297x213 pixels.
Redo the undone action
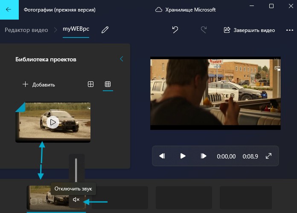click(204, 30)
